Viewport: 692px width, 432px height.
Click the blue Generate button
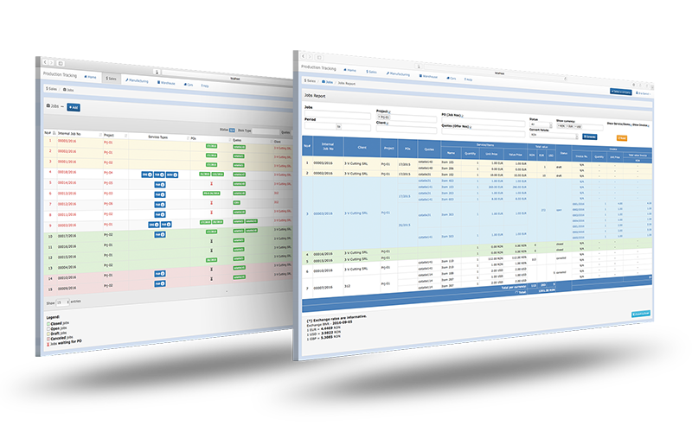coord(589,137)
